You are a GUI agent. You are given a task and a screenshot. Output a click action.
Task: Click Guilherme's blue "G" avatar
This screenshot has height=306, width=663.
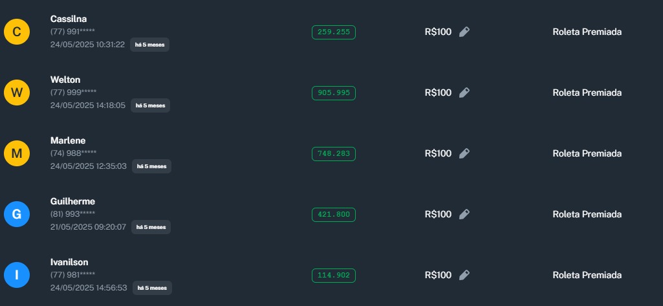17,214
